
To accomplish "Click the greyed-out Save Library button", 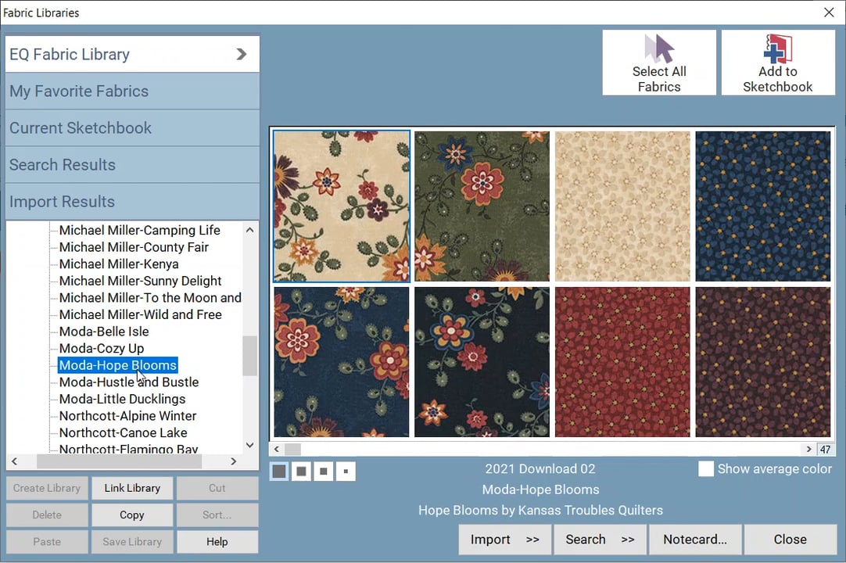I will point(132,541).
